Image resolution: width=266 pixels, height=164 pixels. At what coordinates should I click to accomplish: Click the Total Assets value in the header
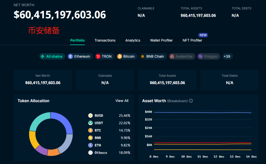click(x=198, y=15)
